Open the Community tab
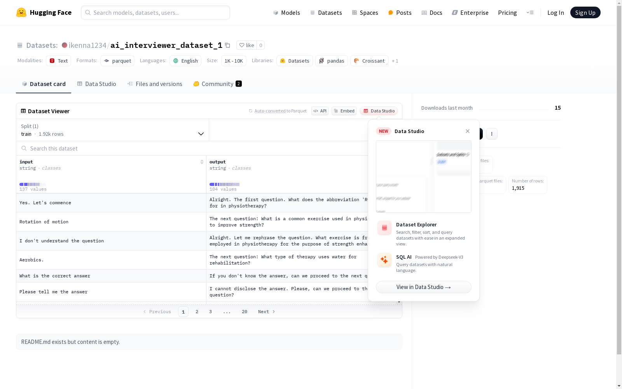Image resolution: width=622 pixels, height=389 pixels. click(218, 84)
